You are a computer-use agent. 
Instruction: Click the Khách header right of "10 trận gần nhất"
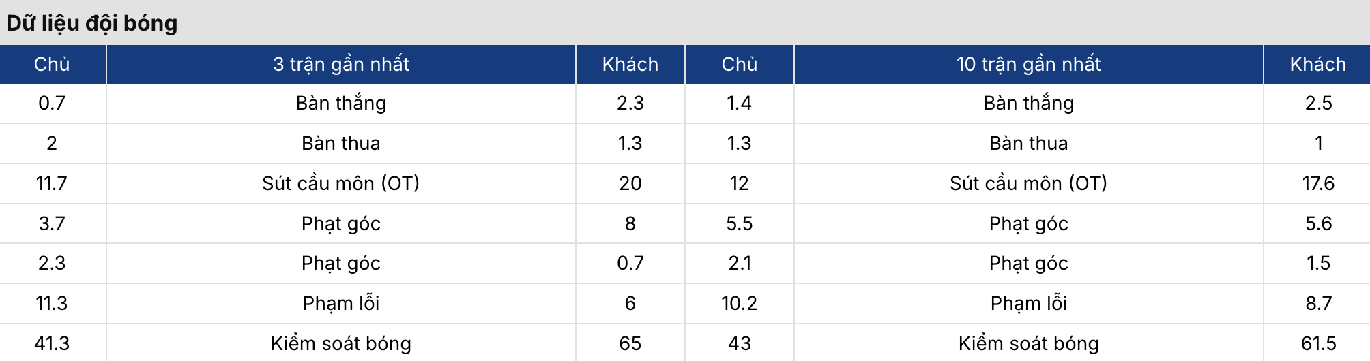1317,64
